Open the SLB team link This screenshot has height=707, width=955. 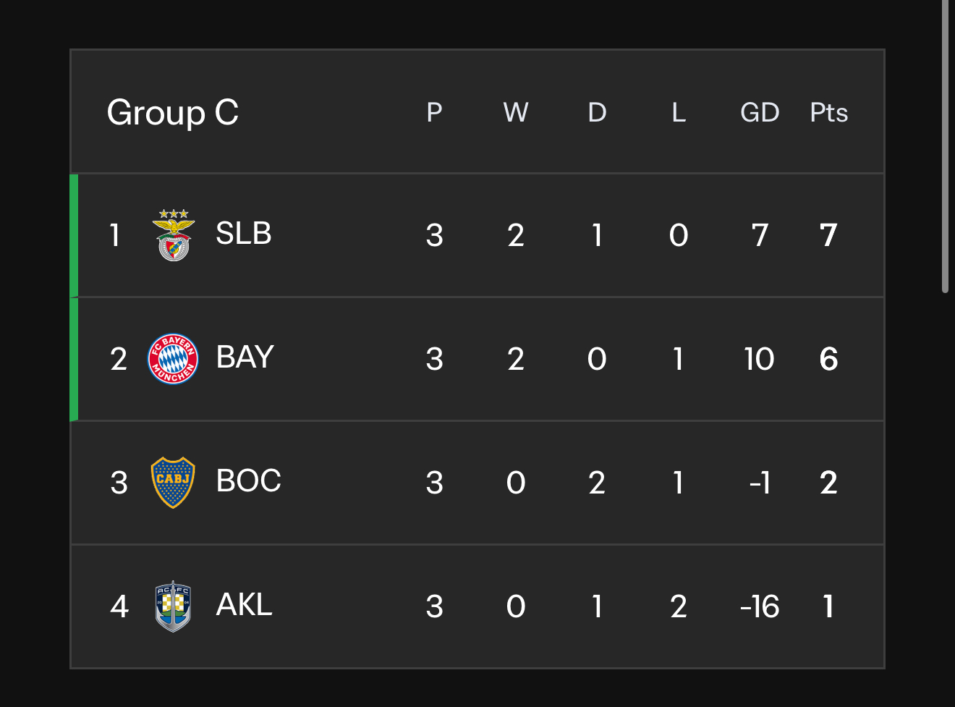click(x=244, y=234)
